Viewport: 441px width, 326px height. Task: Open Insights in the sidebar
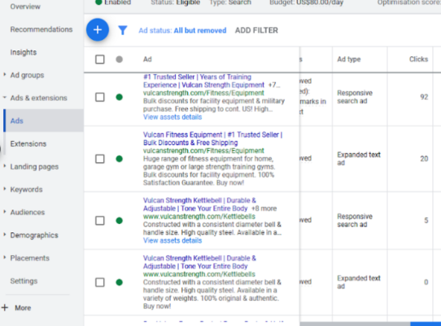point(24,52)
